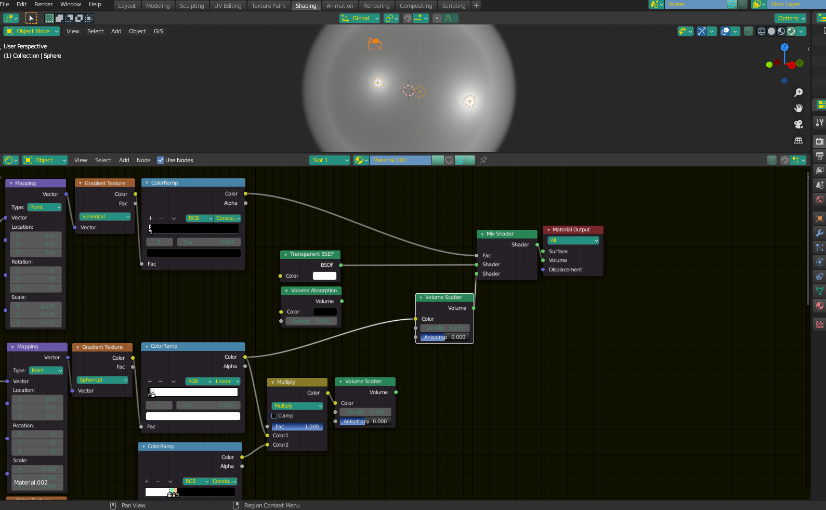Switch to the Modeling workspace tab
This screenshot has height=510, width=826.
point(158,6)
